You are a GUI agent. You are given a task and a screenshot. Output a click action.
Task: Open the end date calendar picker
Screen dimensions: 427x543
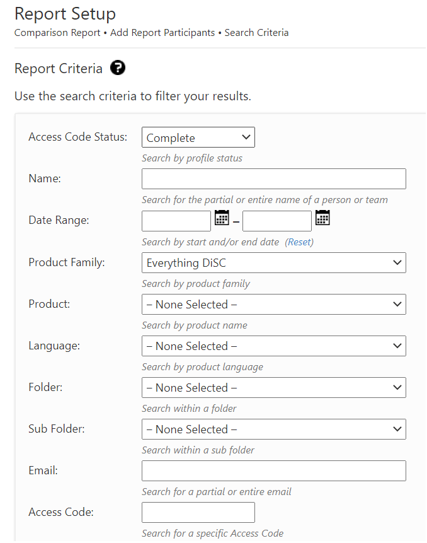[322, 218]
